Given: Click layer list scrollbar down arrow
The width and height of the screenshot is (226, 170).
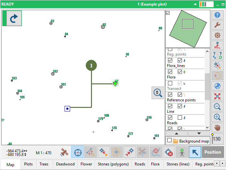Looking at the screenshot, I should tap(207, 127).
